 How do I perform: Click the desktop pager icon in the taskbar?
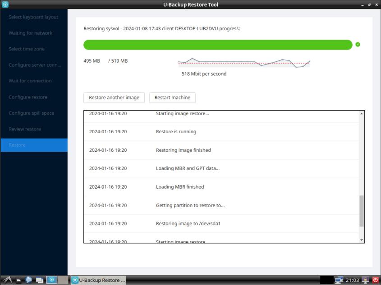[39, 280]
